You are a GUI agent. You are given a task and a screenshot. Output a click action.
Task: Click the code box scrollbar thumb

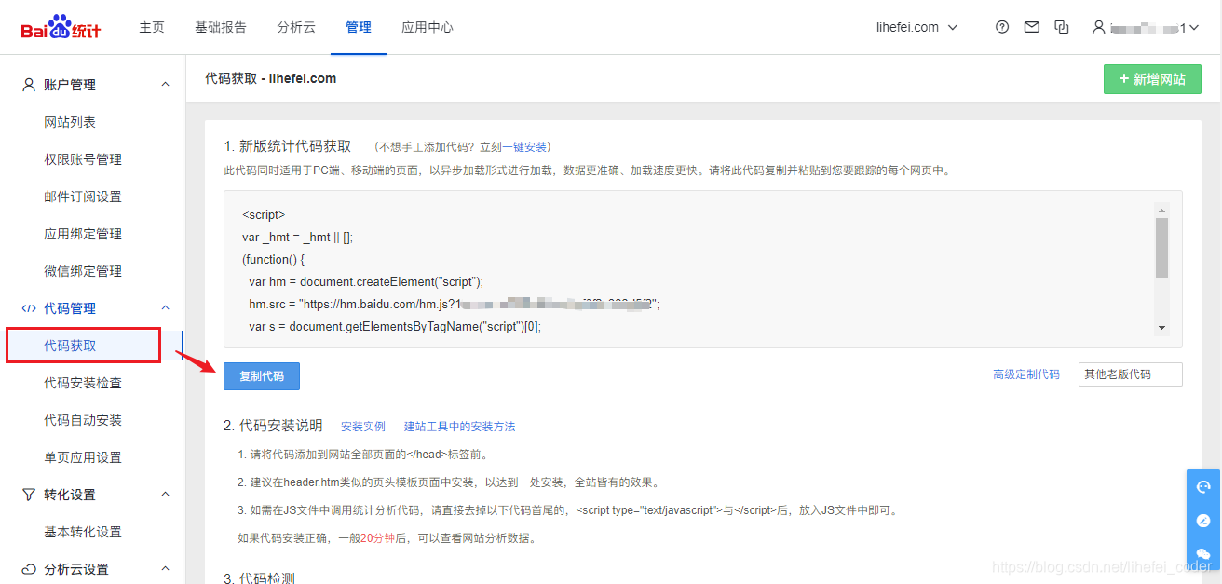(x=1161, y=248)
